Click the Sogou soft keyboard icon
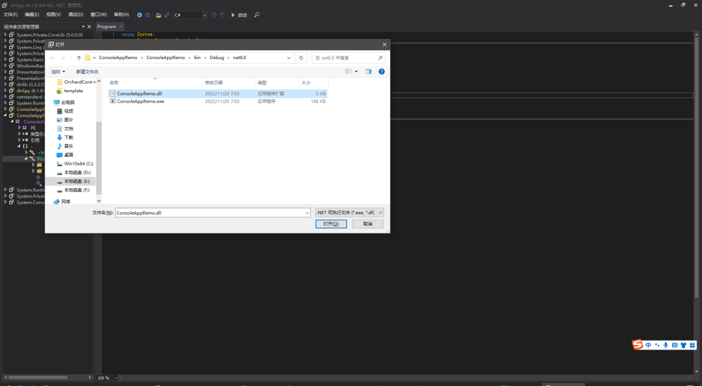 675,345
